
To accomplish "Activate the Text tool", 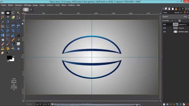I will click(18, 35).
